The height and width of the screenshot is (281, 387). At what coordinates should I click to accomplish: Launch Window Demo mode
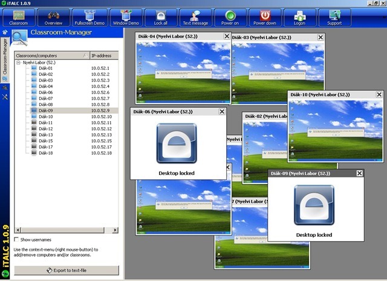click(x=125, y=16)
